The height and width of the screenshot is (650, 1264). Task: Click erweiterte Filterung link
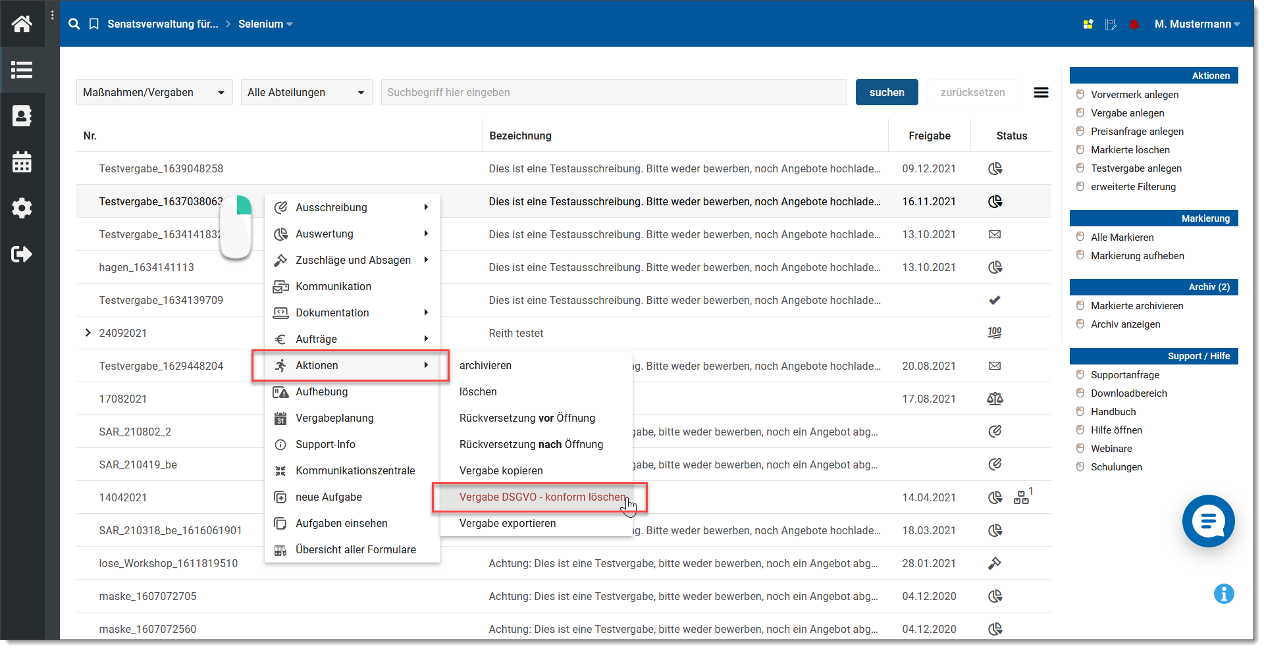point(1133,187)
